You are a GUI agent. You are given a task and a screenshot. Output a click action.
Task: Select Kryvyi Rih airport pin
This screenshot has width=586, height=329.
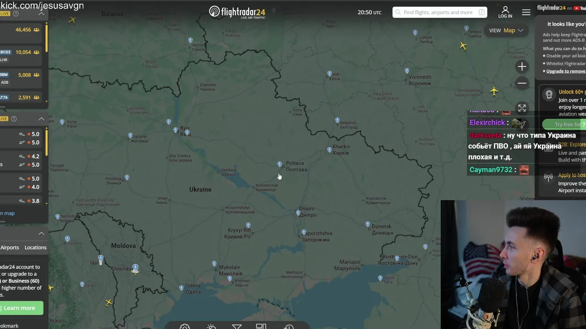click(x=248, y=225)
